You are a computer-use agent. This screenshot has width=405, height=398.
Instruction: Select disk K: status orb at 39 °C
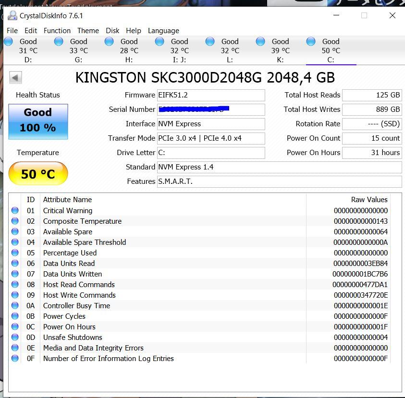260,41
